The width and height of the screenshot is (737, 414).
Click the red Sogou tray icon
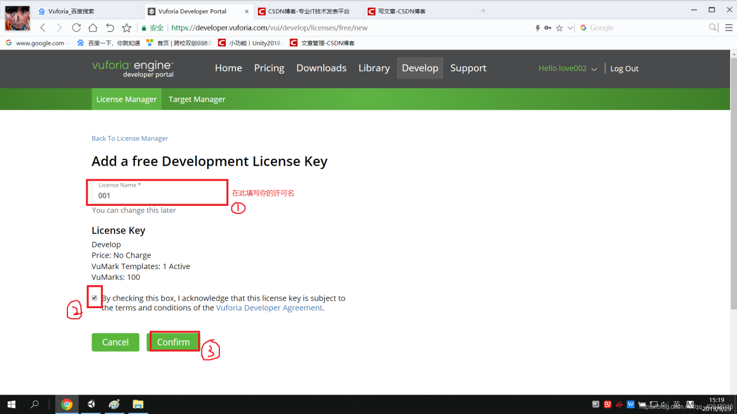[607, 404]
